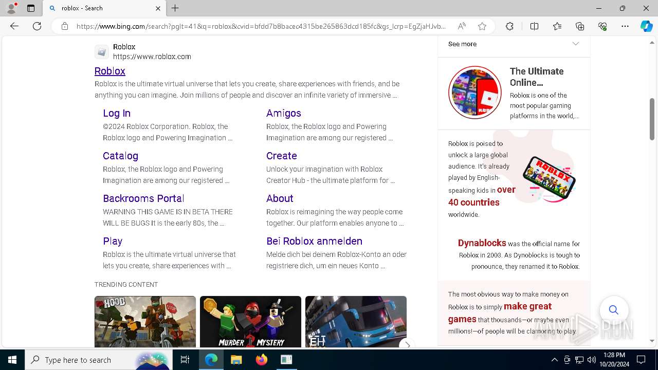Image resolution: width=658 pixels, height=370 pixels.
Task: Expand the See more chevron
Action: (576, 44)
